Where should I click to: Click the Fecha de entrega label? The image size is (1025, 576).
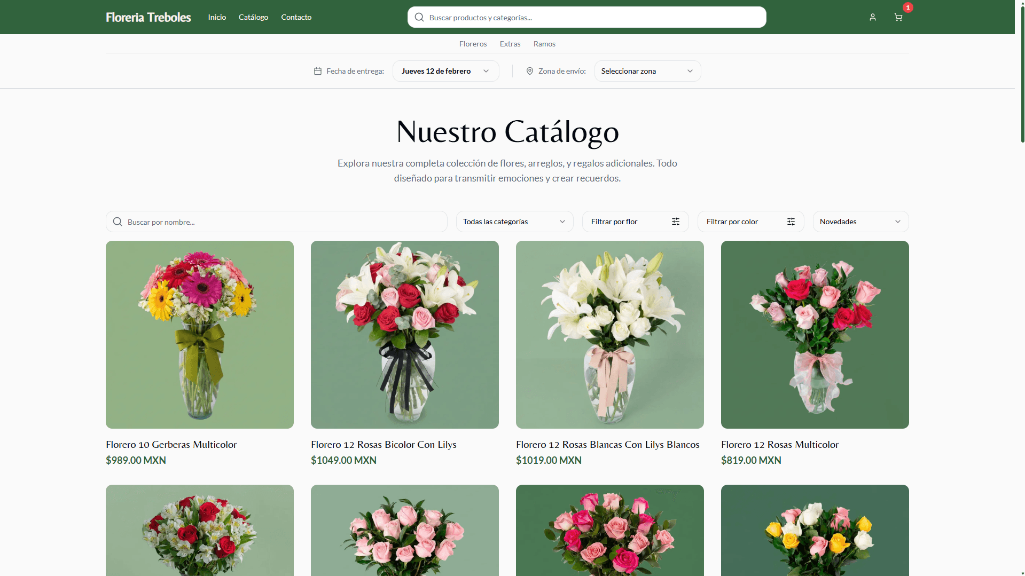355,71
